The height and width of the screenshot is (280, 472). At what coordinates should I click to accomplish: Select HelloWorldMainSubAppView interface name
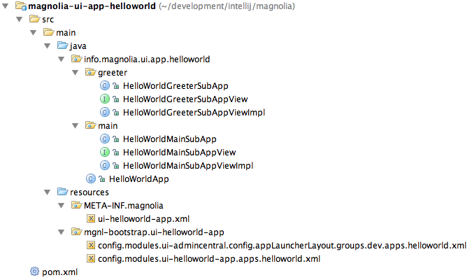tap(179, 152)
